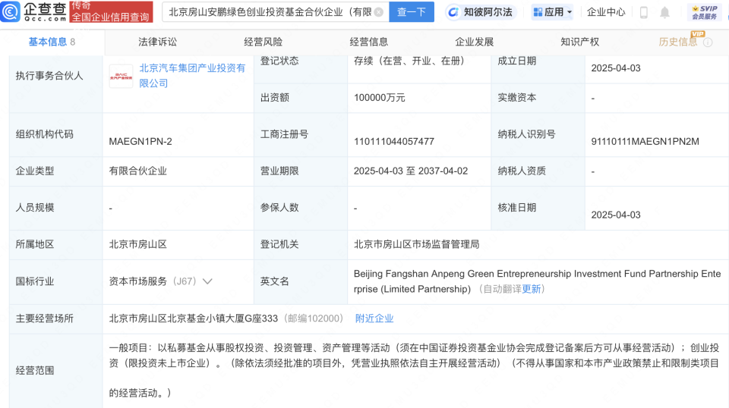Click the 英文名 label cell
Viewport: 729px width, 408px height.
[x=301, y=282]
